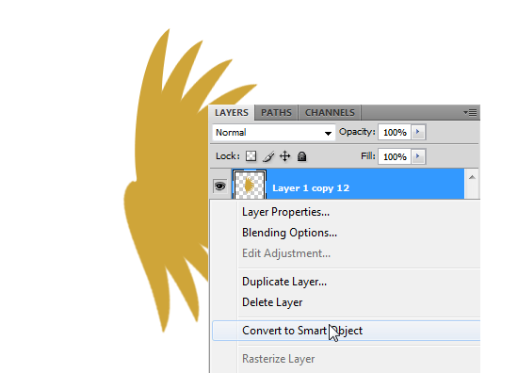Click the lock position move icon
Viewport: 518px width, 373px height.
(x=285, y=156)
